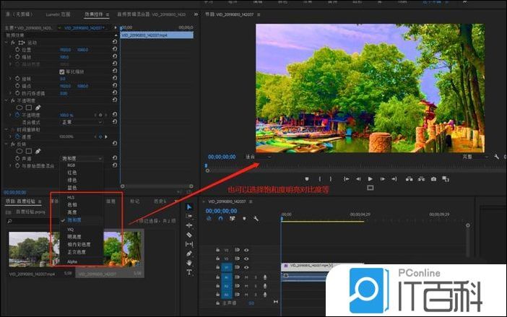Screen dimensions: 507x317
Task: Open program monitor wrench settings
Action: 497,156
